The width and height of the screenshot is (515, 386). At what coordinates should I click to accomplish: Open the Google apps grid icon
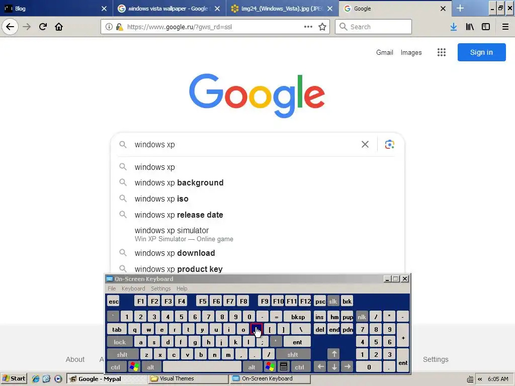pyautogui.click(x=442, y=52)
